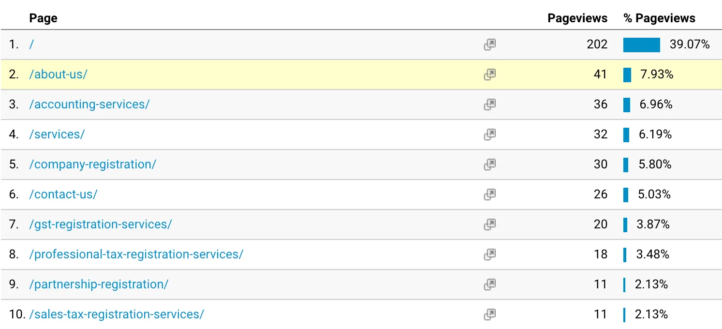This screenshot has width=722, height=329.
Task: Open the / homepage page link
Action: 31,45
